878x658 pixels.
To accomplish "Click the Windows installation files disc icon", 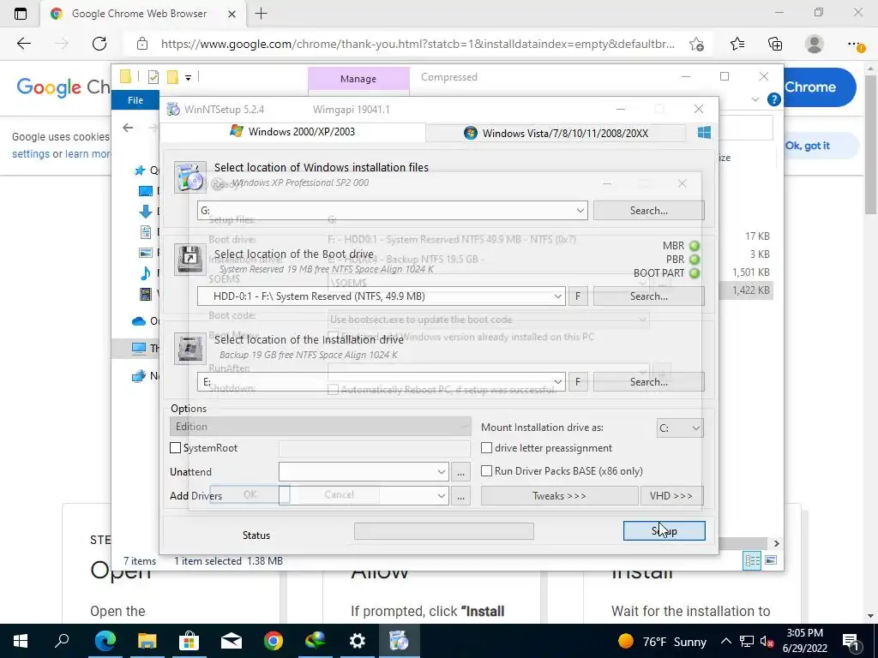I will (189, 177).
